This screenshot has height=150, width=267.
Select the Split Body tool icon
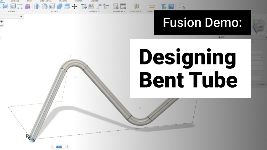click(67, 6)
